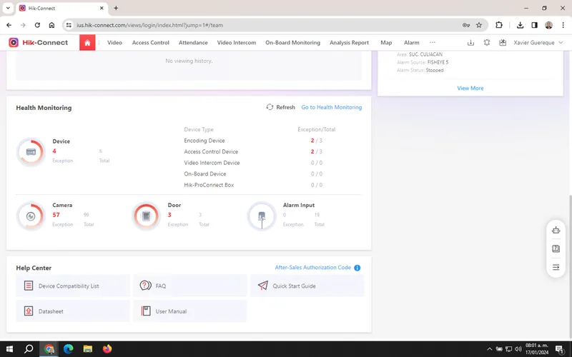
Task: Expand the more menu ellipsis
Action: [433, 42]
